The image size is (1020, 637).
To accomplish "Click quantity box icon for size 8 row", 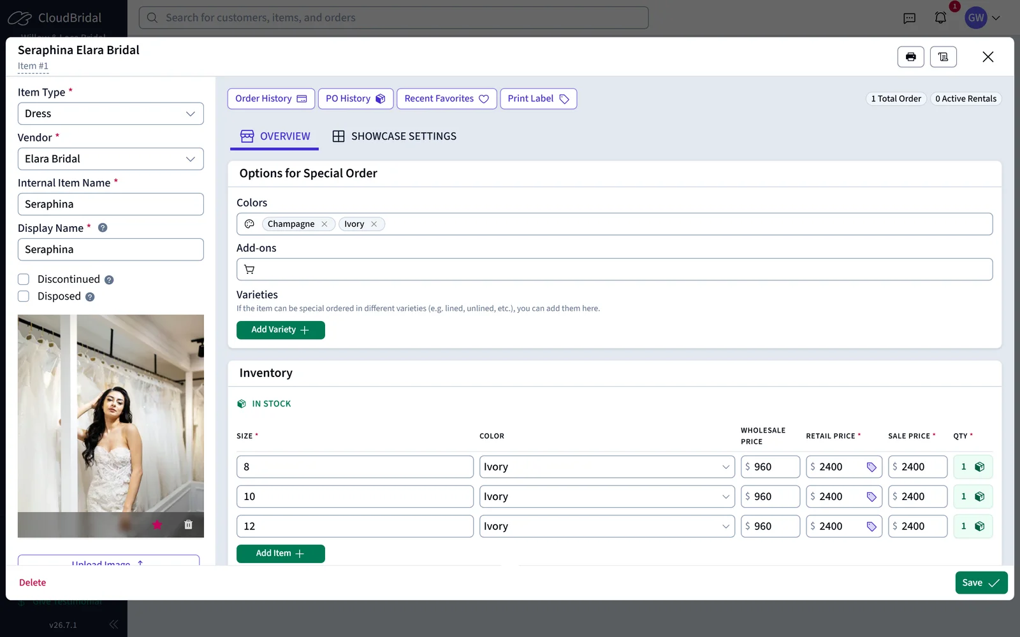I will (x=980, y=467).
